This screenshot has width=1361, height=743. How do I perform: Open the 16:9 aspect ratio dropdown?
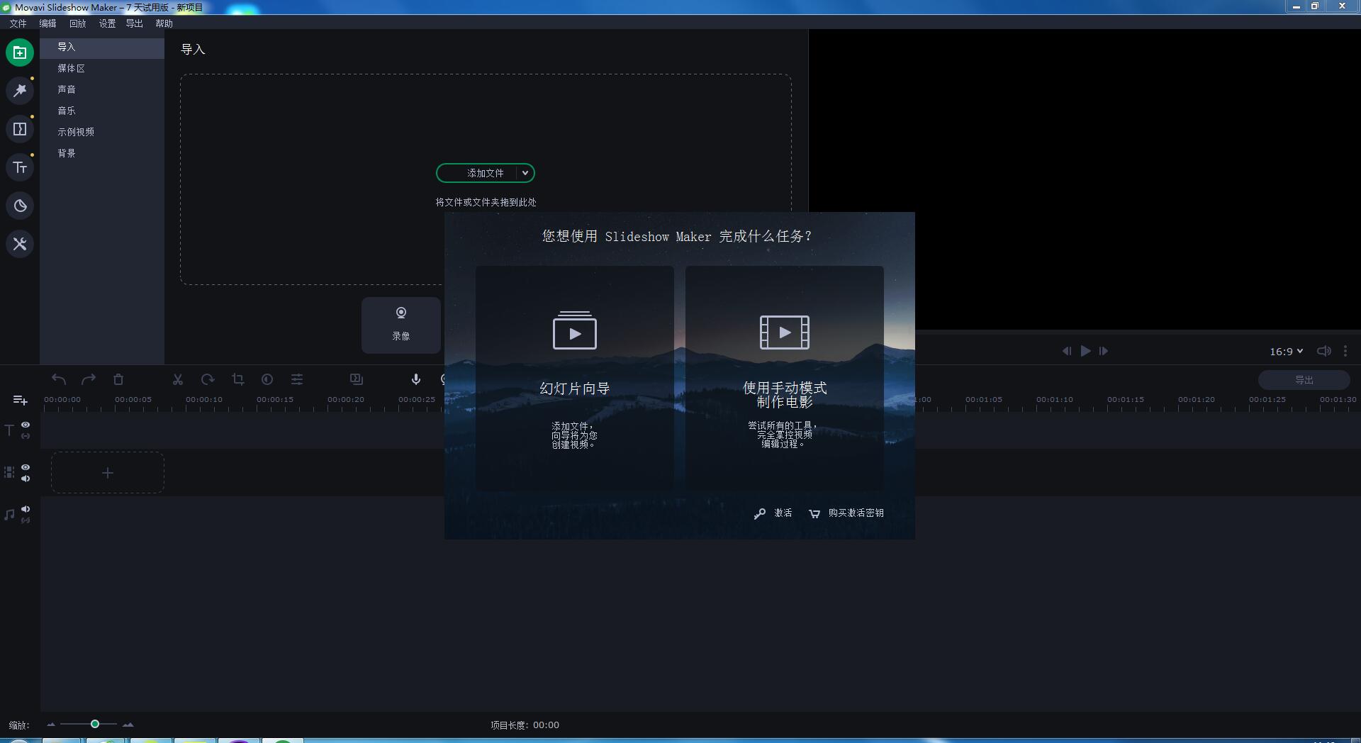click(x=1286, y=351)
